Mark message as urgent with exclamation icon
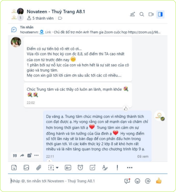Screen dimensions: 176x192 coord(117,168)
